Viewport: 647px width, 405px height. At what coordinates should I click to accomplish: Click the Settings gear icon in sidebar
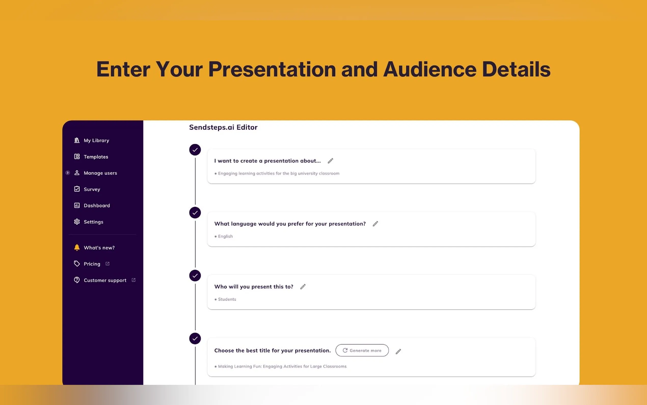click(x=77, y=222)
